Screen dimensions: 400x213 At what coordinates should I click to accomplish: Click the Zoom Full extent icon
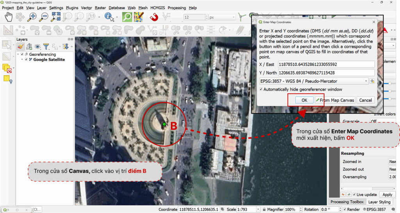pyautogui.click(x=55, y=17)
